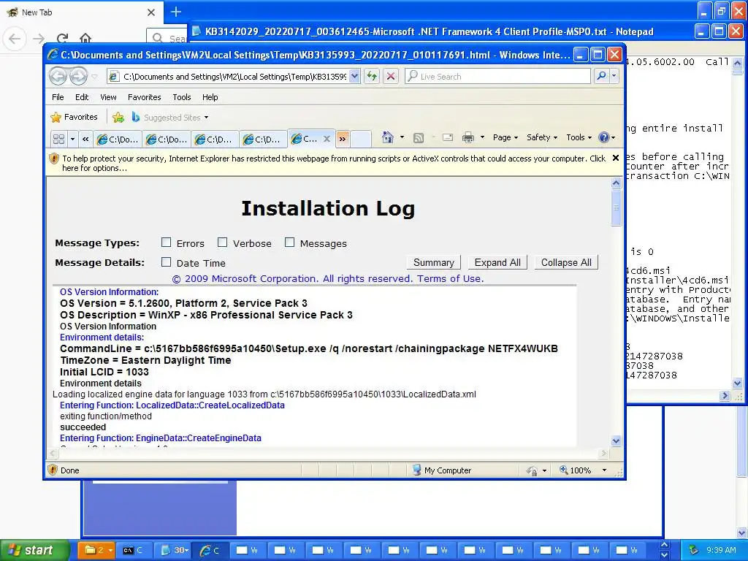Image resolution: width=748 pixels, height=561 pixels.
Task: Open Chrome home button
Action: [85, 39]
